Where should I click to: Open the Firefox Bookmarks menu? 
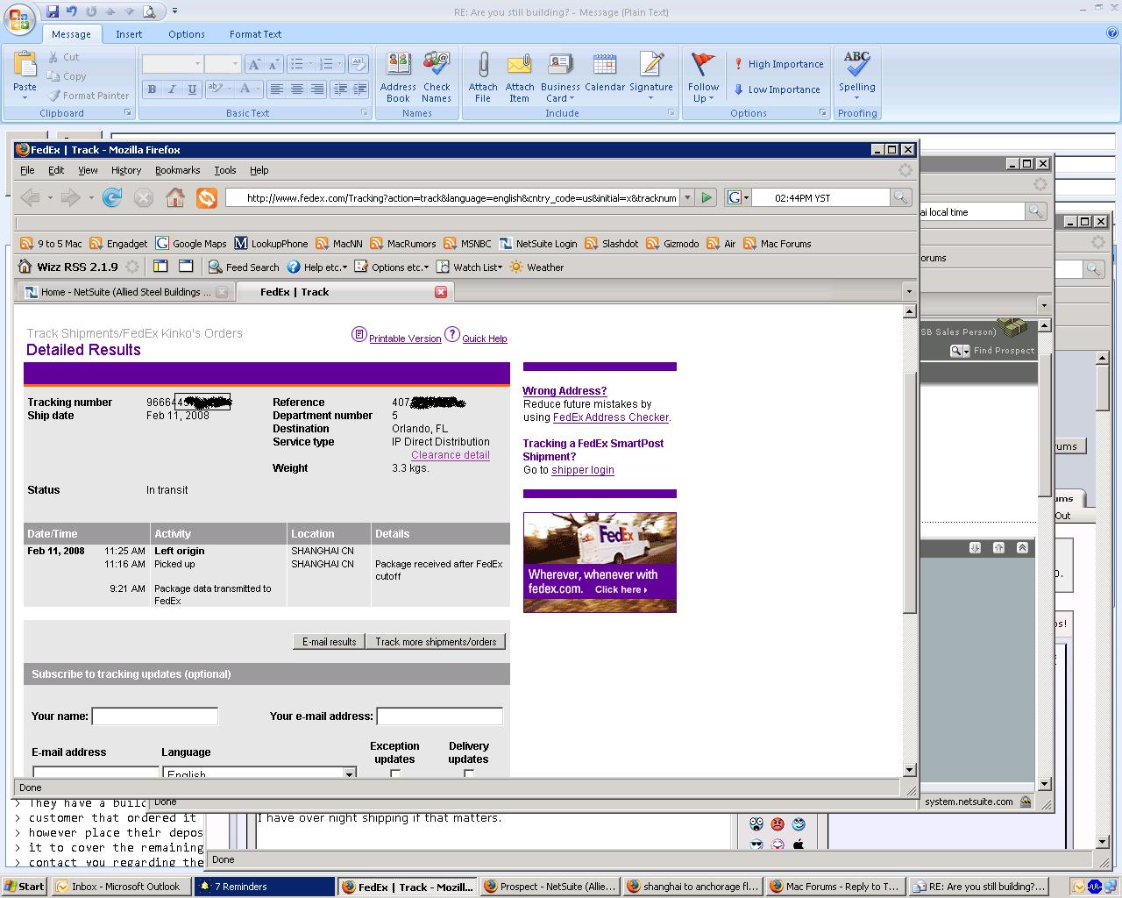tap(177, 170)
